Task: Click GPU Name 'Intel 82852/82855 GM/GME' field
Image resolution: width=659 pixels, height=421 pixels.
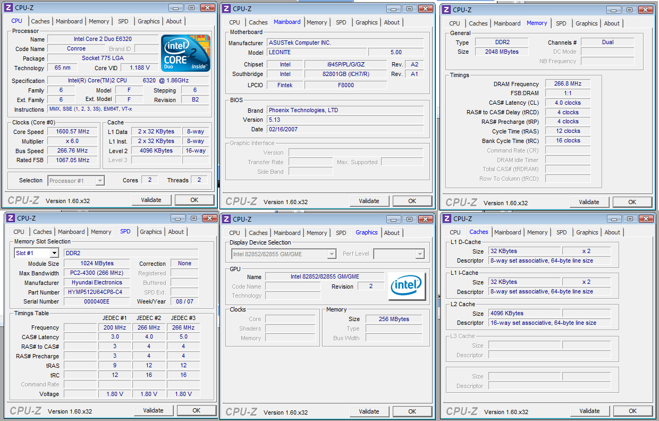Action: (x=325, y=277)
